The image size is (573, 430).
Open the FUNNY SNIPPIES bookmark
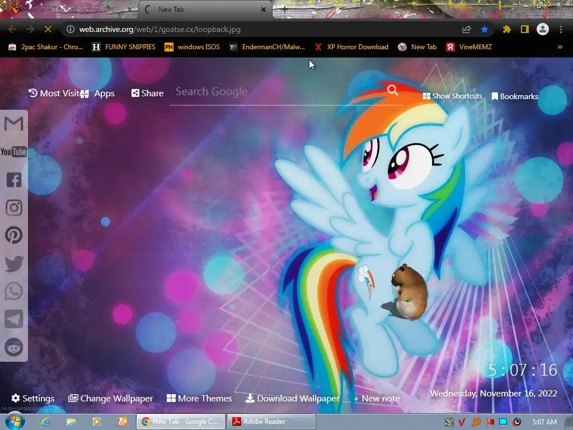pyautogui.click(x=124, y=47)
